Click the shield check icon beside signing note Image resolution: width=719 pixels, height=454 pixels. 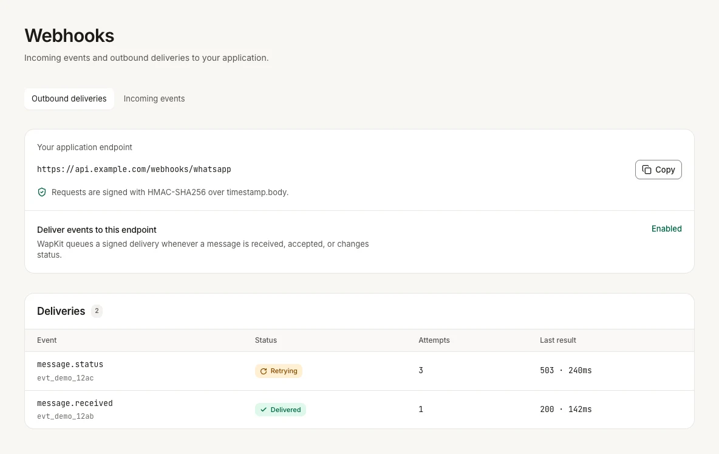(42, 192)
